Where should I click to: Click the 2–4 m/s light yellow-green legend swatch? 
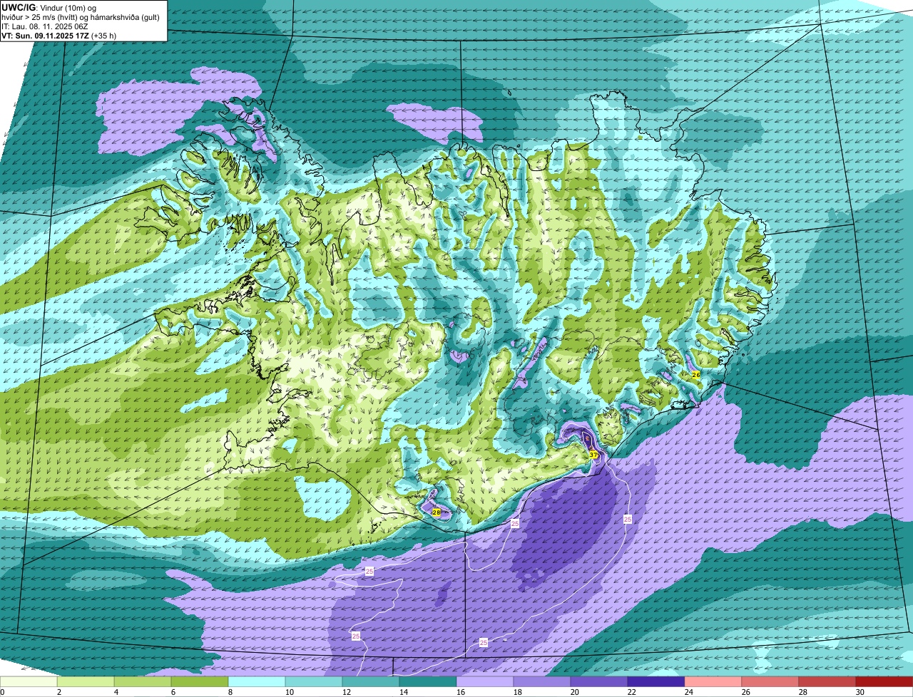[86, 681]
